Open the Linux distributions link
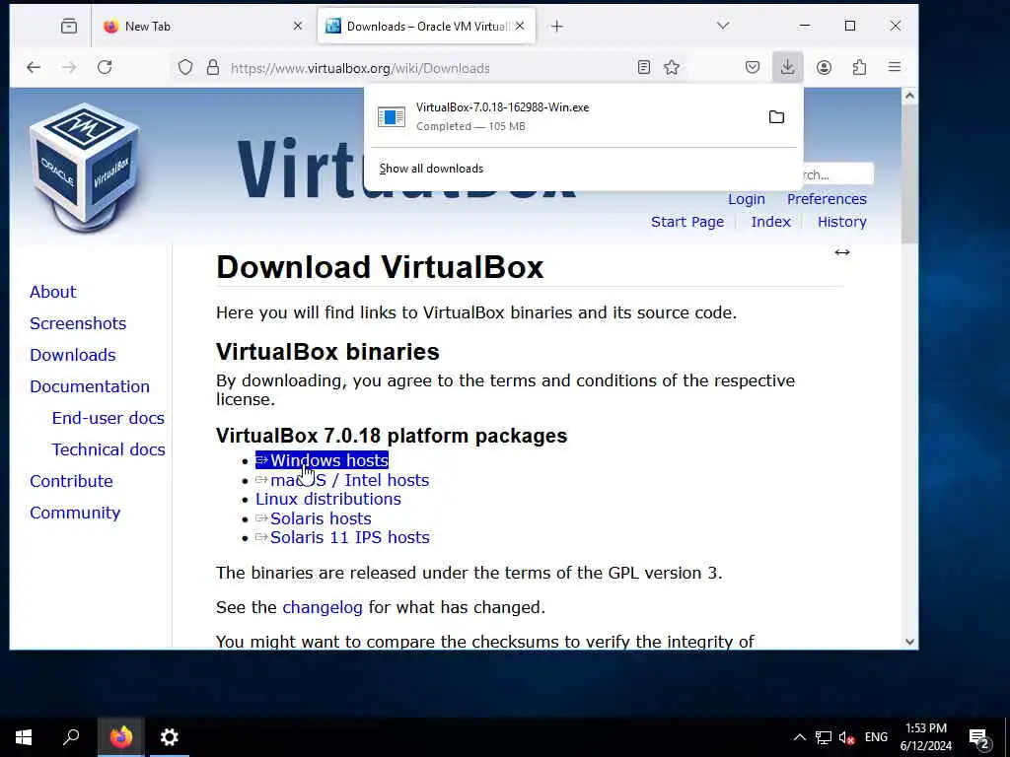The width and height of the screenshot is (1010, 757). coord(327,500)
